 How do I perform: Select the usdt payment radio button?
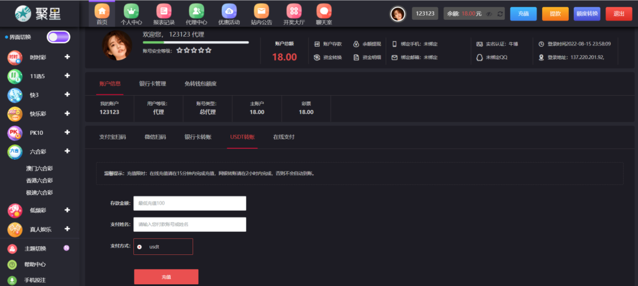click(x=139, y=247)
